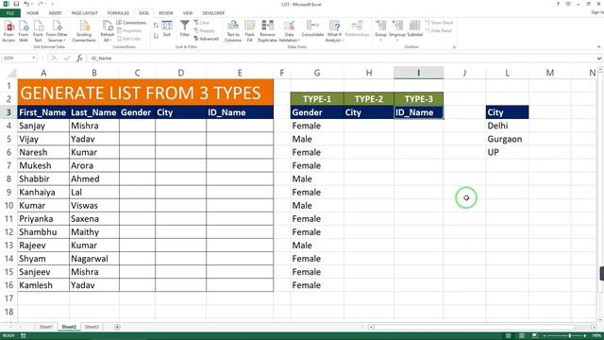Click the Text to Columns tool
Image resolution: width=604 pixels, height=340 pixels.
tap(233, 31)
